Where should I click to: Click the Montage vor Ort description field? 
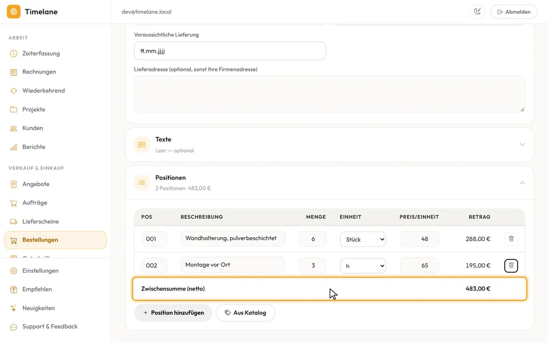[233, 265]
